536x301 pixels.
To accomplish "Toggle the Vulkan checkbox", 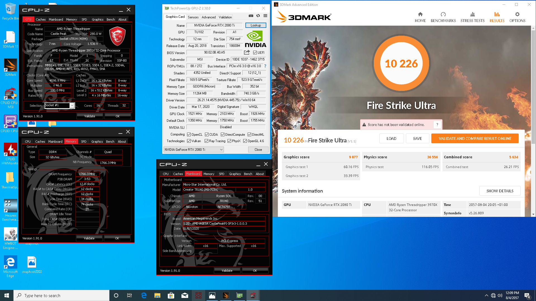I will [189, 141].
